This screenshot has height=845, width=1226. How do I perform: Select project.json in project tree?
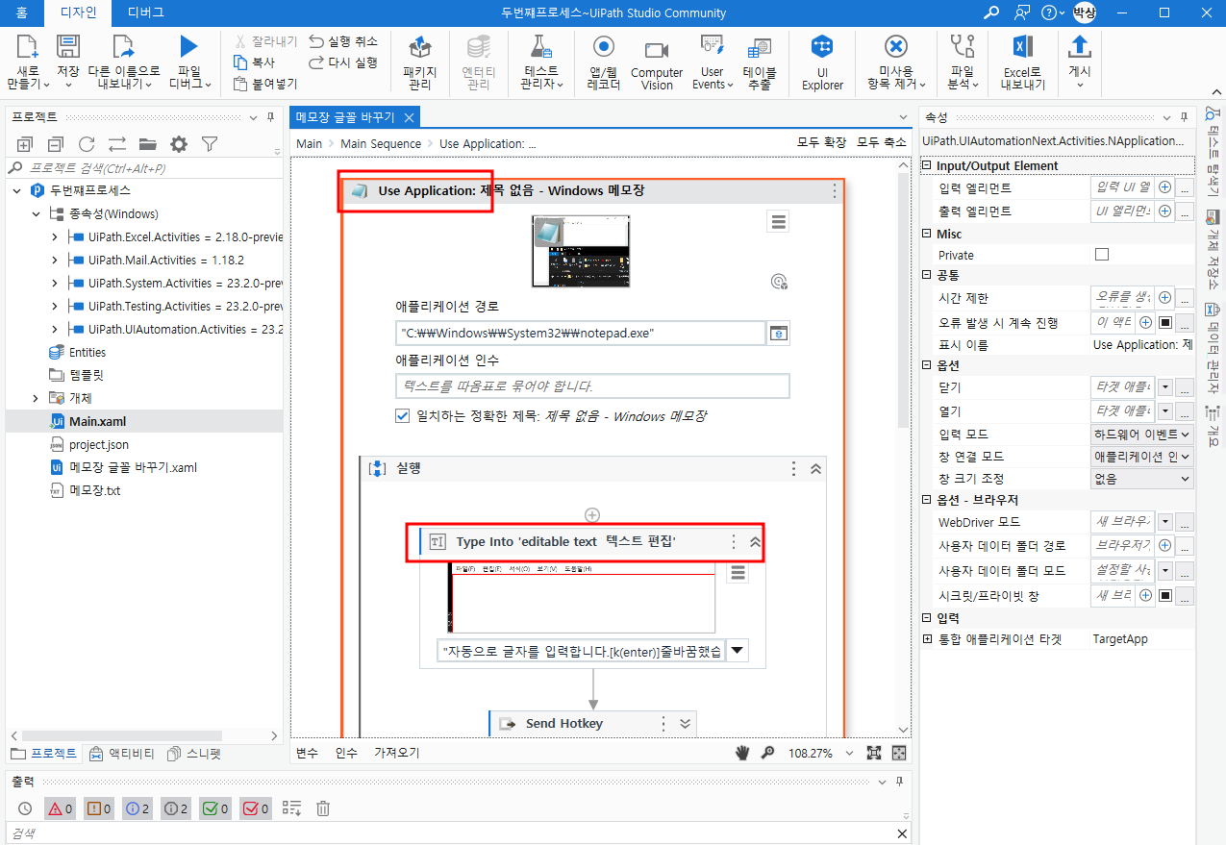pyautogui.click(x=98, y=444)
